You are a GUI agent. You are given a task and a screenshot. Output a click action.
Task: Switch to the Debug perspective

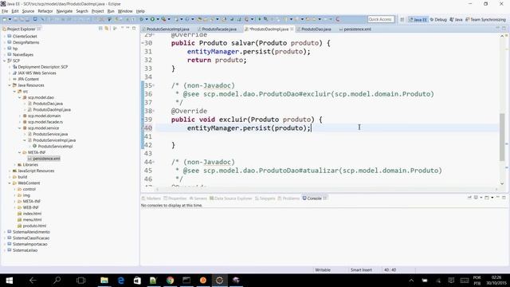click(x=438, y=19)
